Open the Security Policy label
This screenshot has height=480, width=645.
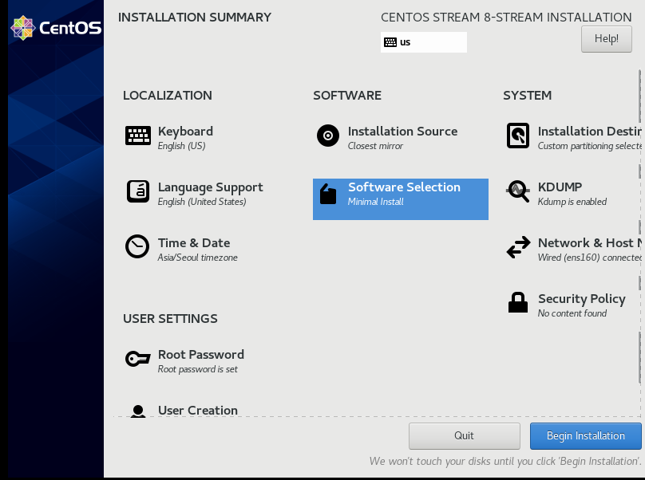[582, 299]
